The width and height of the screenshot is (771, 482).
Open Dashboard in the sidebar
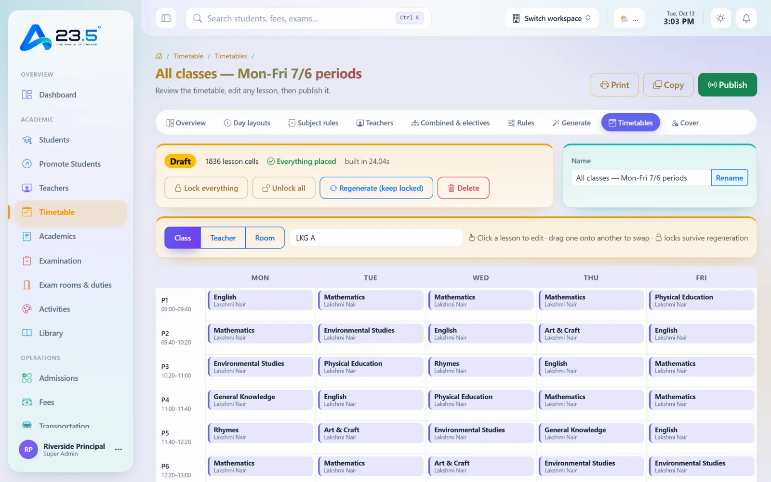[x=71, y=94]
